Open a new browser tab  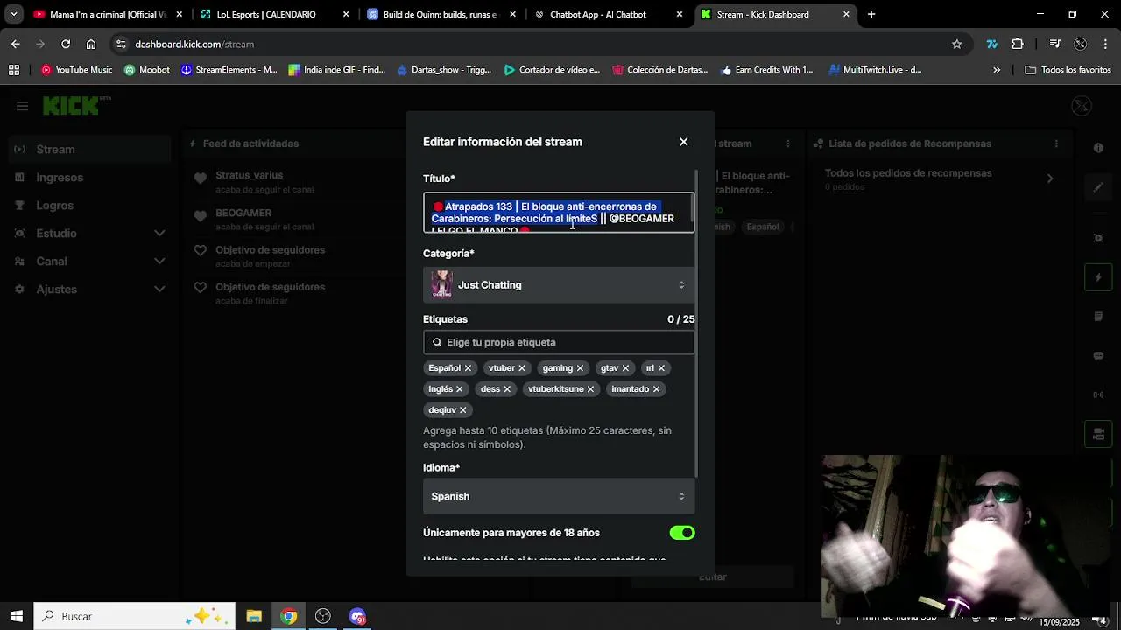pyautogui.click(x=871, y=14)
